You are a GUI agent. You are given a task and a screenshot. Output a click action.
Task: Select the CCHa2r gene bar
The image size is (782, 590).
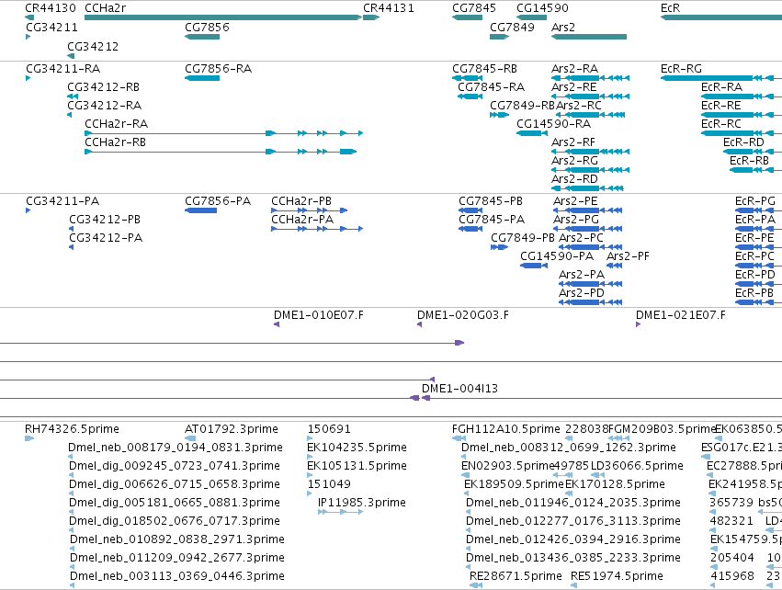click(223, 17)
